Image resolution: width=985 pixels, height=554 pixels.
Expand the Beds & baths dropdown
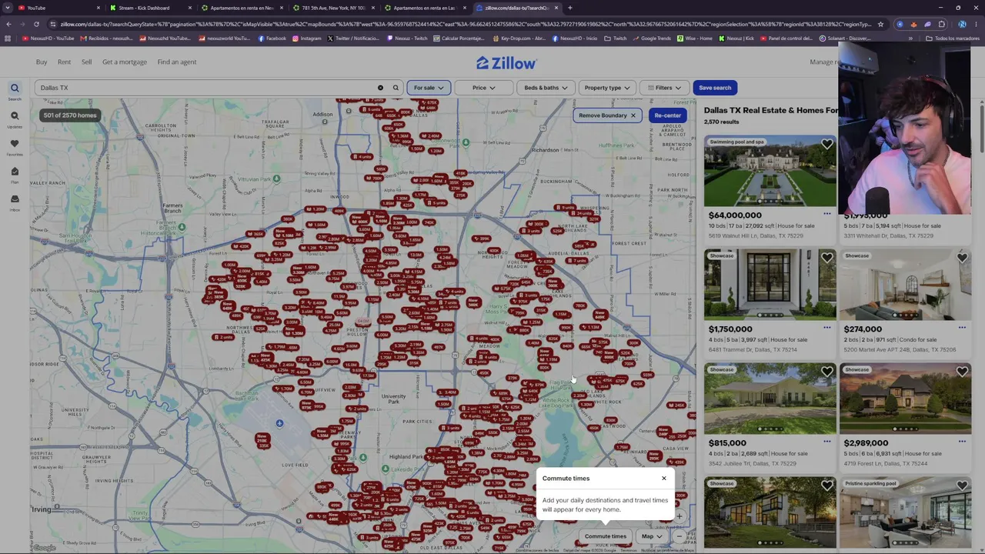[x=546, y=88]
